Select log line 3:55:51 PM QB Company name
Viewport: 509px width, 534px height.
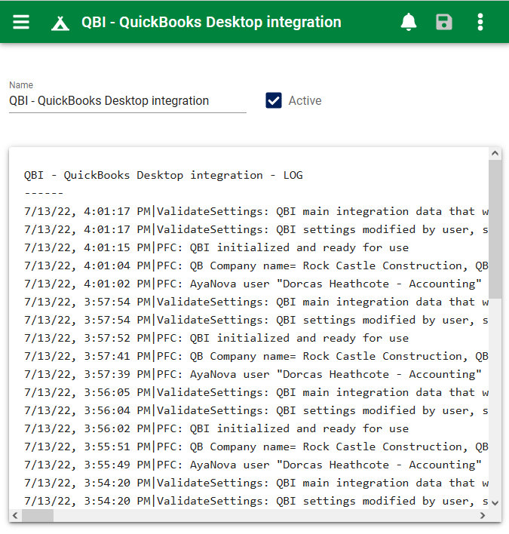(256, 447)
